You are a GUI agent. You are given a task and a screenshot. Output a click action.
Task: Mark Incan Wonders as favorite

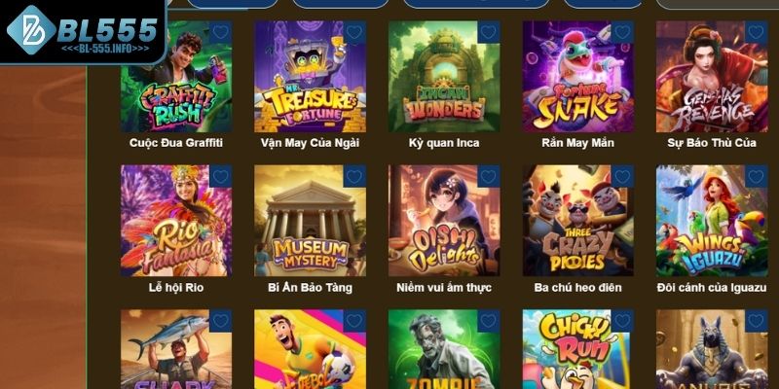(489, 32)
